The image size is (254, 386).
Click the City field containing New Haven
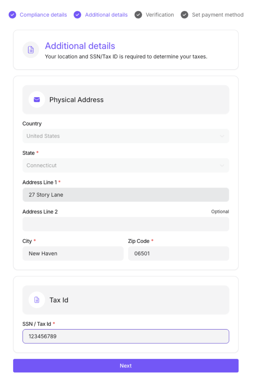click(73, 253)
